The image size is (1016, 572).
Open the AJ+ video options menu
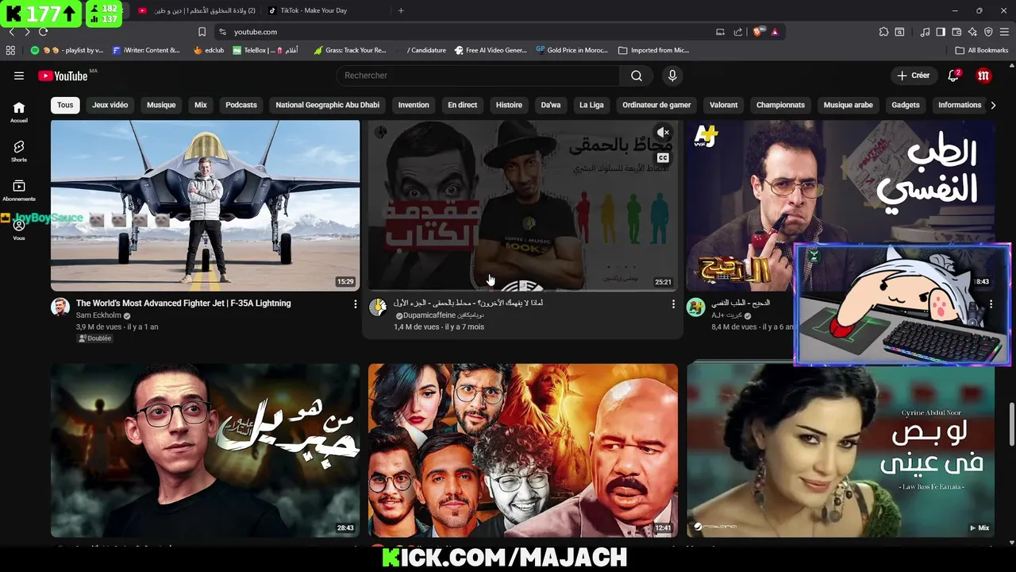(991, 304)
